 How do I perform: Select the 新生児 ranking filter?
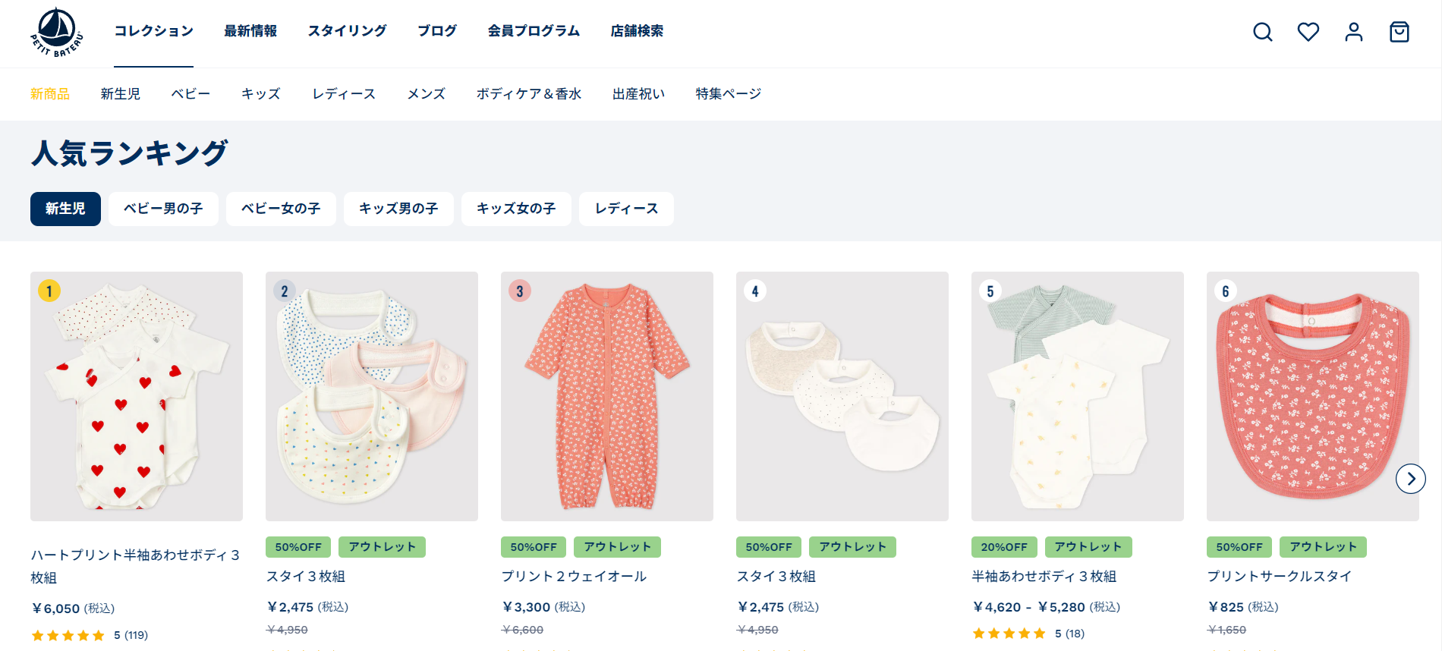(65, 209)
